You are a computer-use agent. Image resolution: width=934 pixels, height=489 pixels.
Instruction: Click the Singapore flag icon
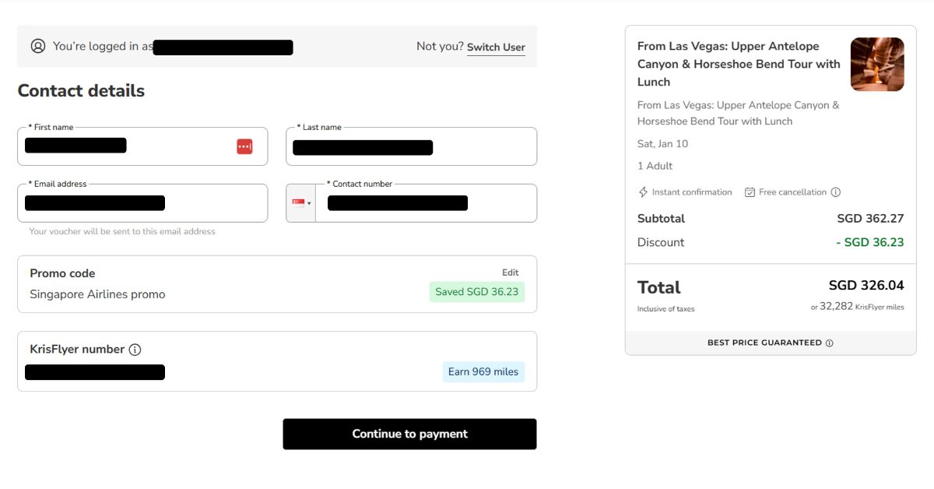[297, 203]
